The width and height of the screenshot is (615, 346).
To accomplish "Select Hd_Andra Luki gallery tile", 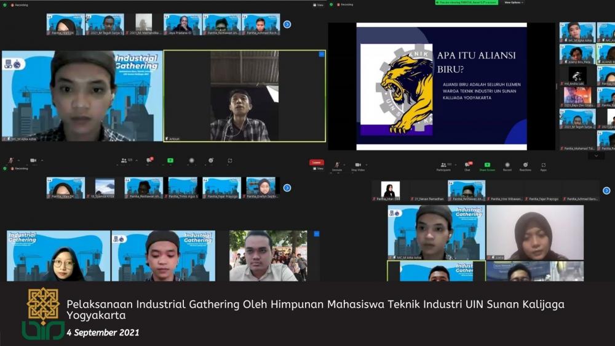I will click(x=577, y=76).
